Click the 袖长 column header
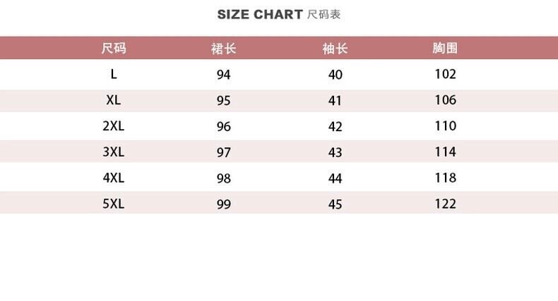Image resolution: width=558 pixels, height=301 pixels. pyautogui.click(x=335, y=49)
